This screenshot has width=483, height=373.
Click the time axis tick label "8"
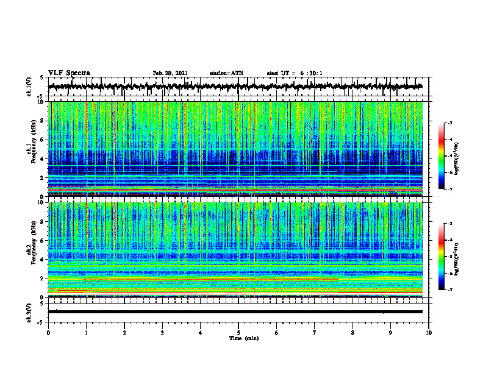click(x=352, y=333)
